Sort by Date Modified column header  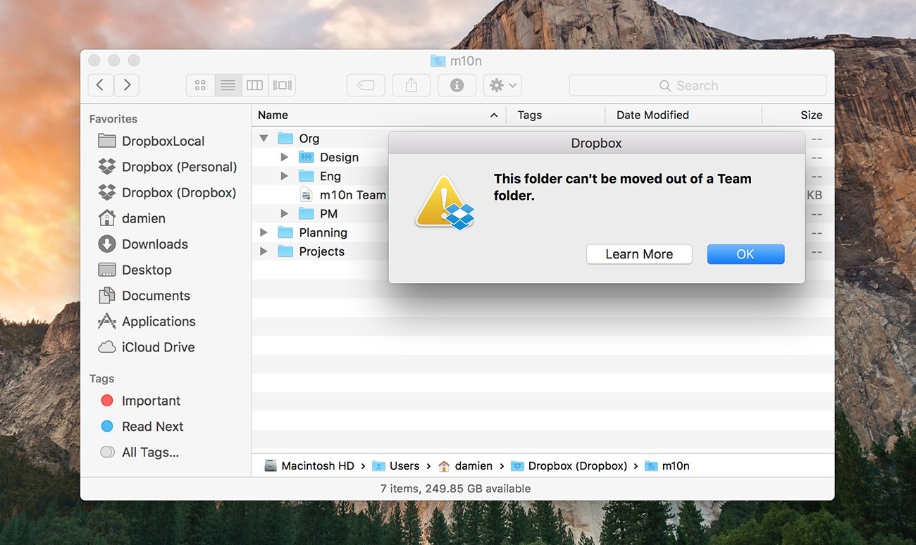click(683, 115)
